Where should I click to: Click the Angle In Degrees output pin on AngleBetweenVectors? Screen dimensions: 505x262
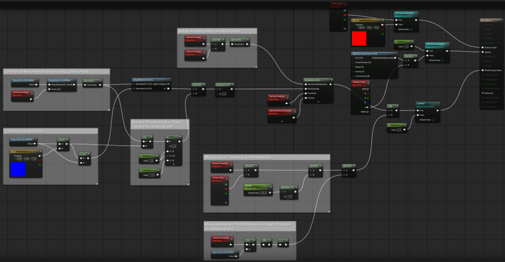169,84
